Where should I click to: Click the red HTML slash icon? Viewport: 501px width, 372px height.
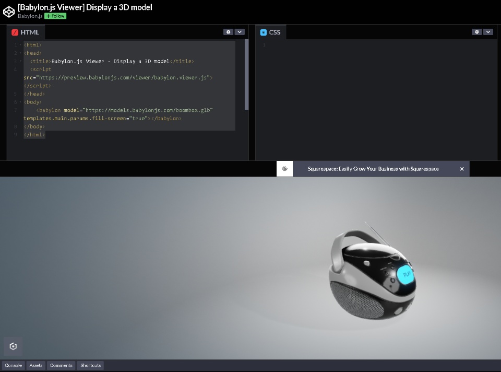[15, 32]
